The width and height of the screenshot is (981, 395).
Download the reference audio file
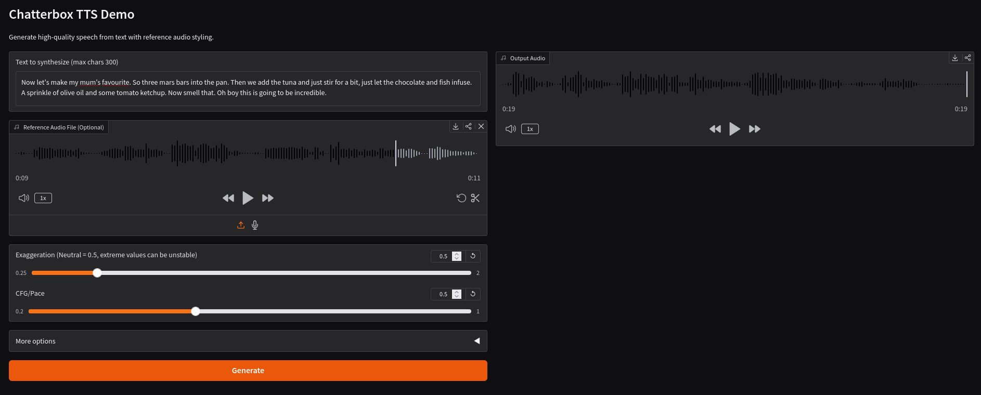pos(456,126)
